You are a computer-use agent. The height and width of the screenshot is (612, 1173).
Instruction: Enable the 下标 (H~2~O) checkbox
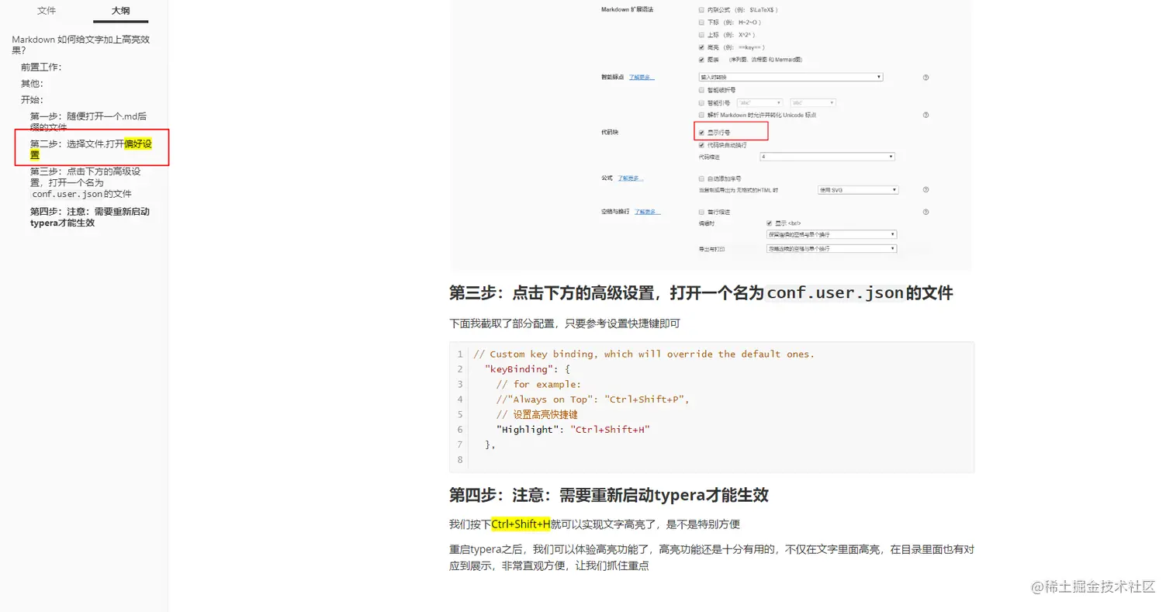701,22
